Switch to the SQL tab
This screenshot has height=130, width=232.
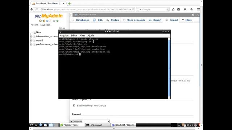coord(98,20)
